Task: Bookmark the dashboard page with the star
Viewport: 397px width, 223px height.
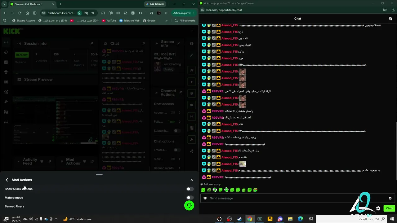Action: pos(93,13)
